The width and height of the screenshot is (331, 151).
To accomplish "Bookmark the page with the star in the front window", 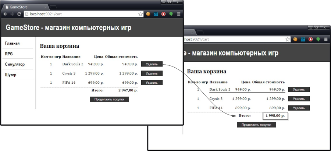I will tap(140, 14).
